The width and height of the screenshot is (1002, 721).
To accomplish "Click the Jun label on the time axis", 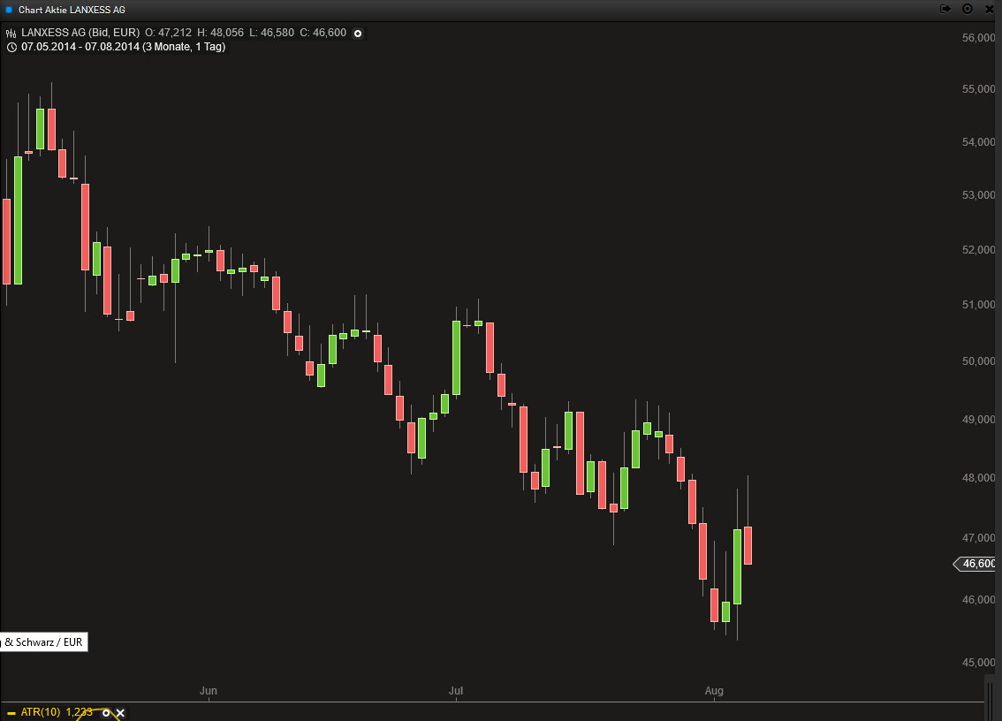I will (209, 690).
